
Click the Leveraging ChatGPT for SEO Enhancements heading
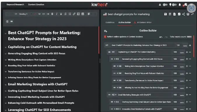click(39, 110)
